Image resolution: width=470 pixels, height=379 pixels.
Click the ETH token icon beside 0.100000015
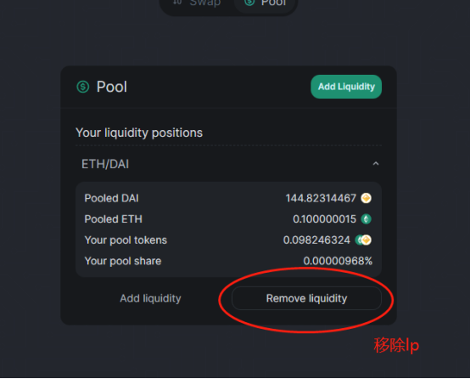(x=366, y=219)
